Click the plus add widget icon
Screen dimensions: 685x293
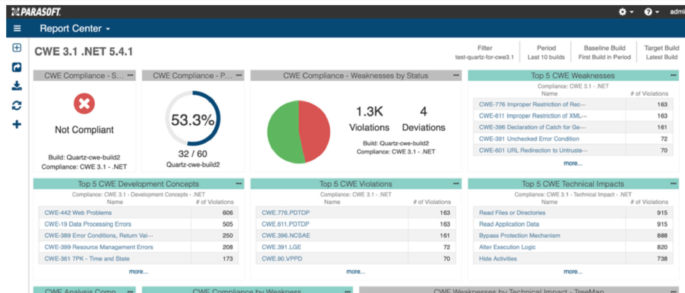(x=17, y=124)
